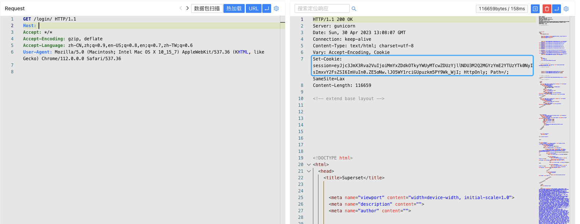Viewport: 580px width, 224px height.
Task: Click the viewport meta tag line
Action: coord(422,198)
